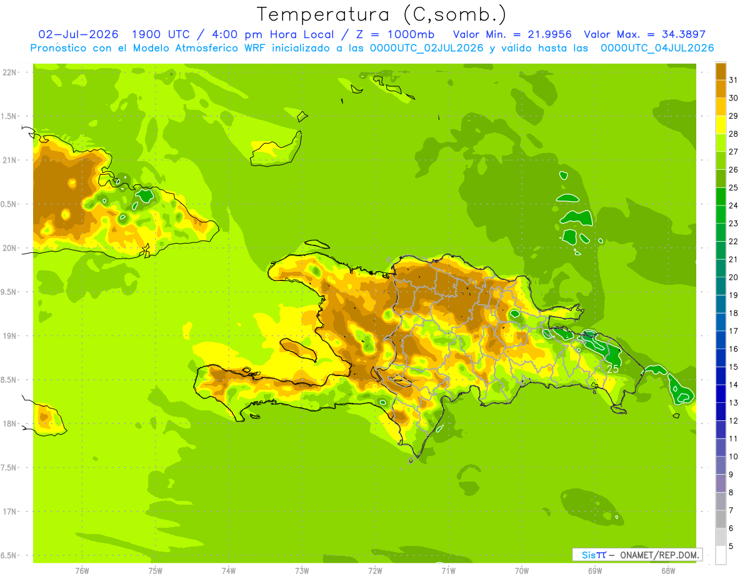Pick the purple band between 8 and 9
This screenshot has height=579, width=750.
pos(721,483)
